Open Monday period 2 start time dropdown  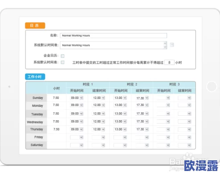(x=120, y=105)
